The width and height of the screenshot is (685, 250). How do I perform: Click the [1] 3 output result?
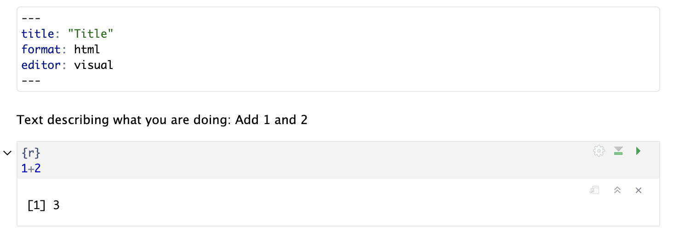click(44, 205)
